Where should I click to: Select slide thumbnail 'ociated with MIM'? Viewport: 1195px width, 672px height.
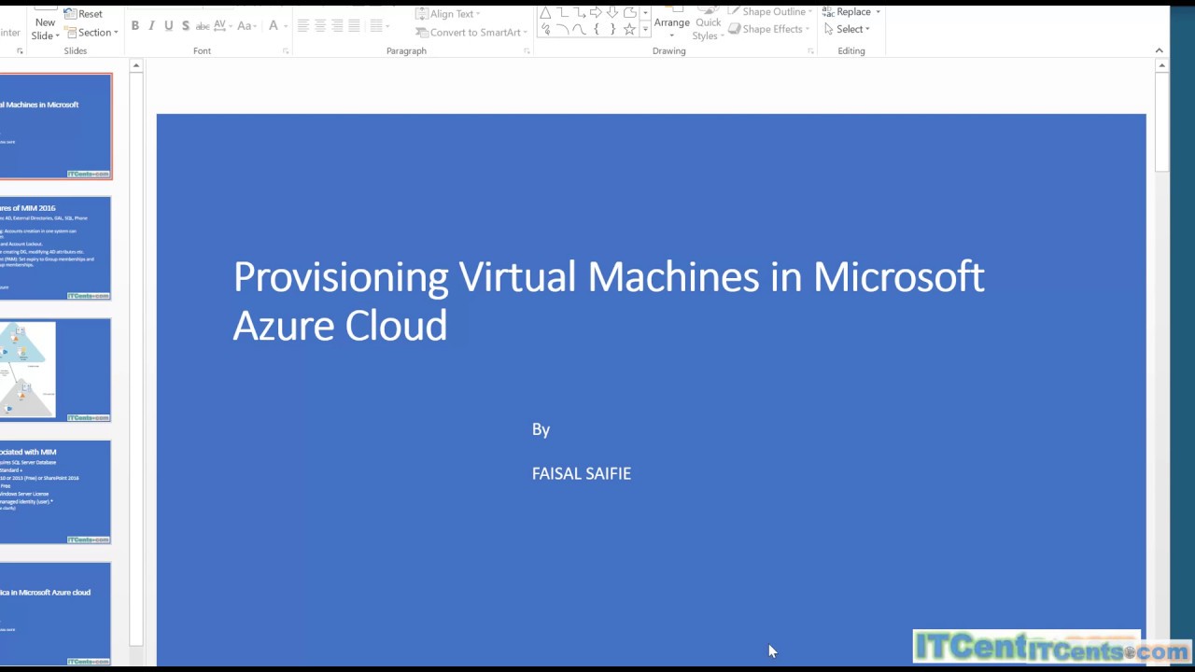[x=55, y=492]
